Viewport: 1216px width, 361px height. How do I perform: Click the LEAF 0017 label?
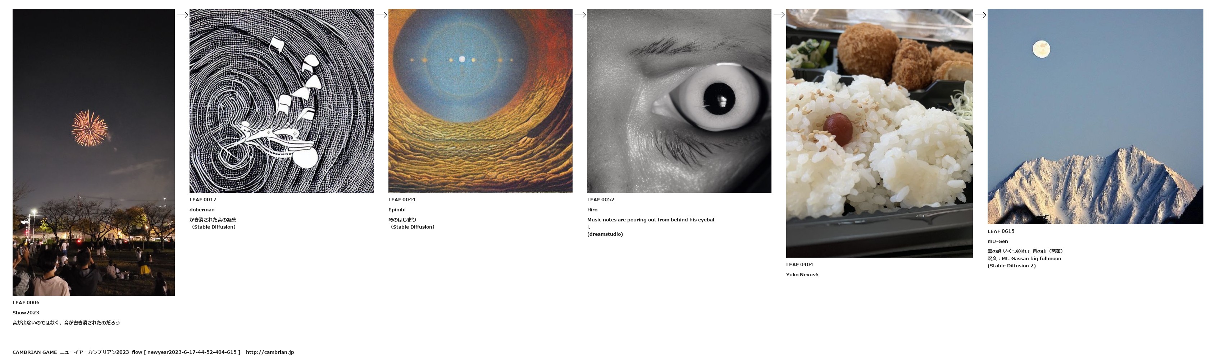[x=203, y=200]
